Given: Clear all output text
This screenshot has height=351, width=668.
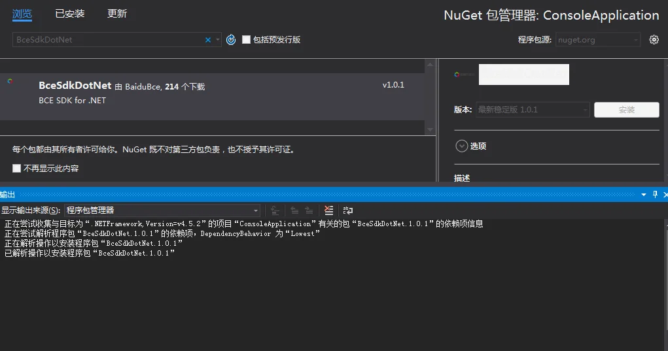Looking at the screenshot, I should (x=328, y=210).
